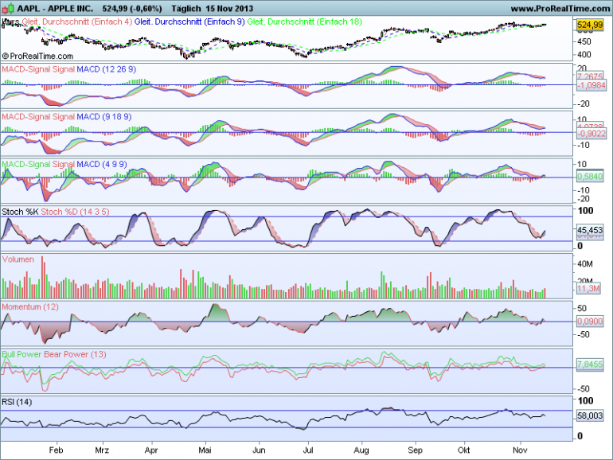
Task: Click the Stoch %D (14 3 5) label
Action: pos(75,212)
